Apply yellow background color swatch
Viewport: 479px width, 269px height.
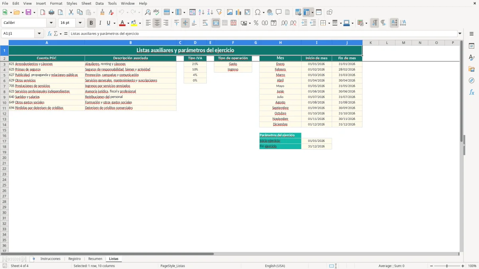click(x=135, y=23)
